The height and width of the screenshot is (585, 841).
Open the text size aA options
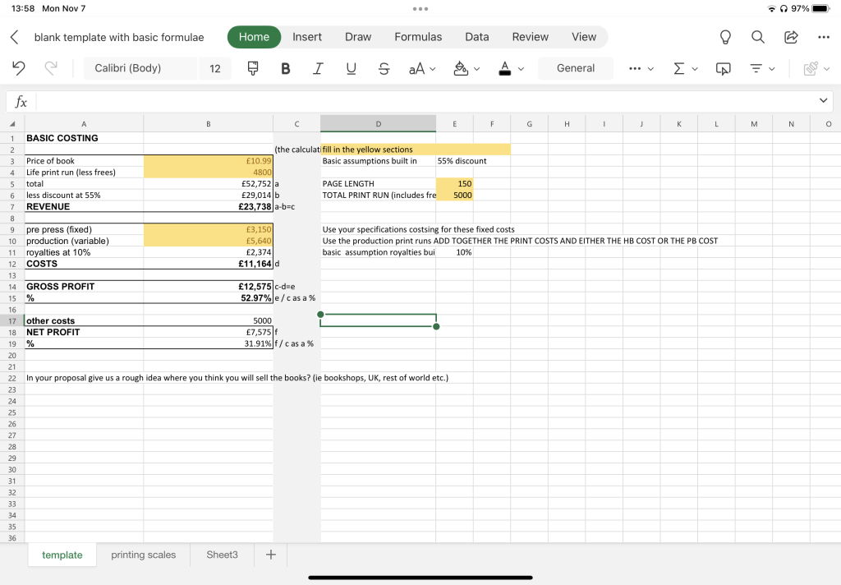coord(422,68)
